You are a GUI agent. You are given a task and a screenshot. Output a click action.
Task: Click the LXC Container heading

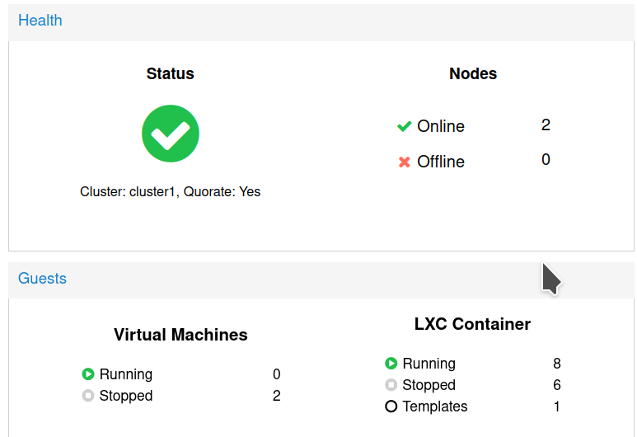[x=472, y=324]
